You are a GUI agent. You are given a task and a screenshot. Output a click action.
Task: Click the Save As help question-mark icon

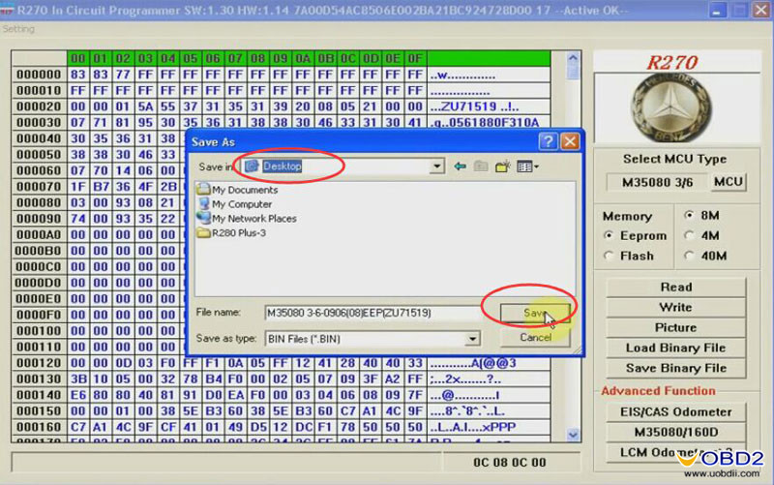pyautogui.click(x=548, y=141)
